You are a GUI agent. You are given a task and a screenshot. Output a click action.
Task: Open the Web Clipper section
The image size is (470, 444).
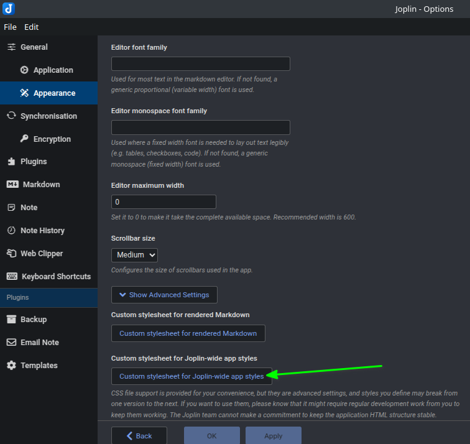(48, 253)
